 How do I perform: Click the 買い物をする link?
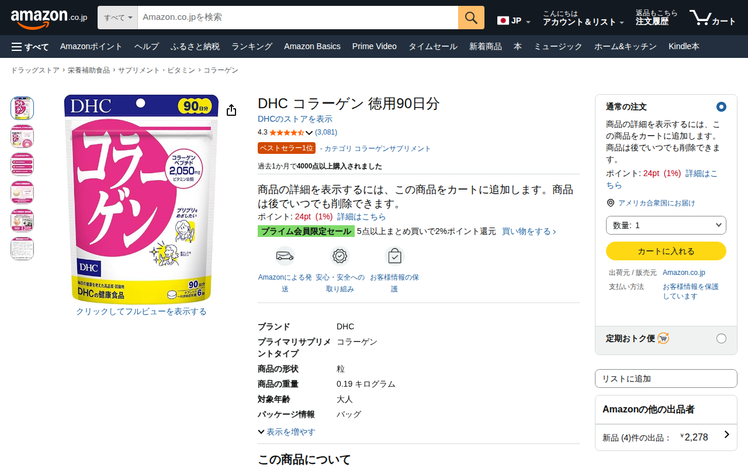pyautogui.click(x=529, y=232)
